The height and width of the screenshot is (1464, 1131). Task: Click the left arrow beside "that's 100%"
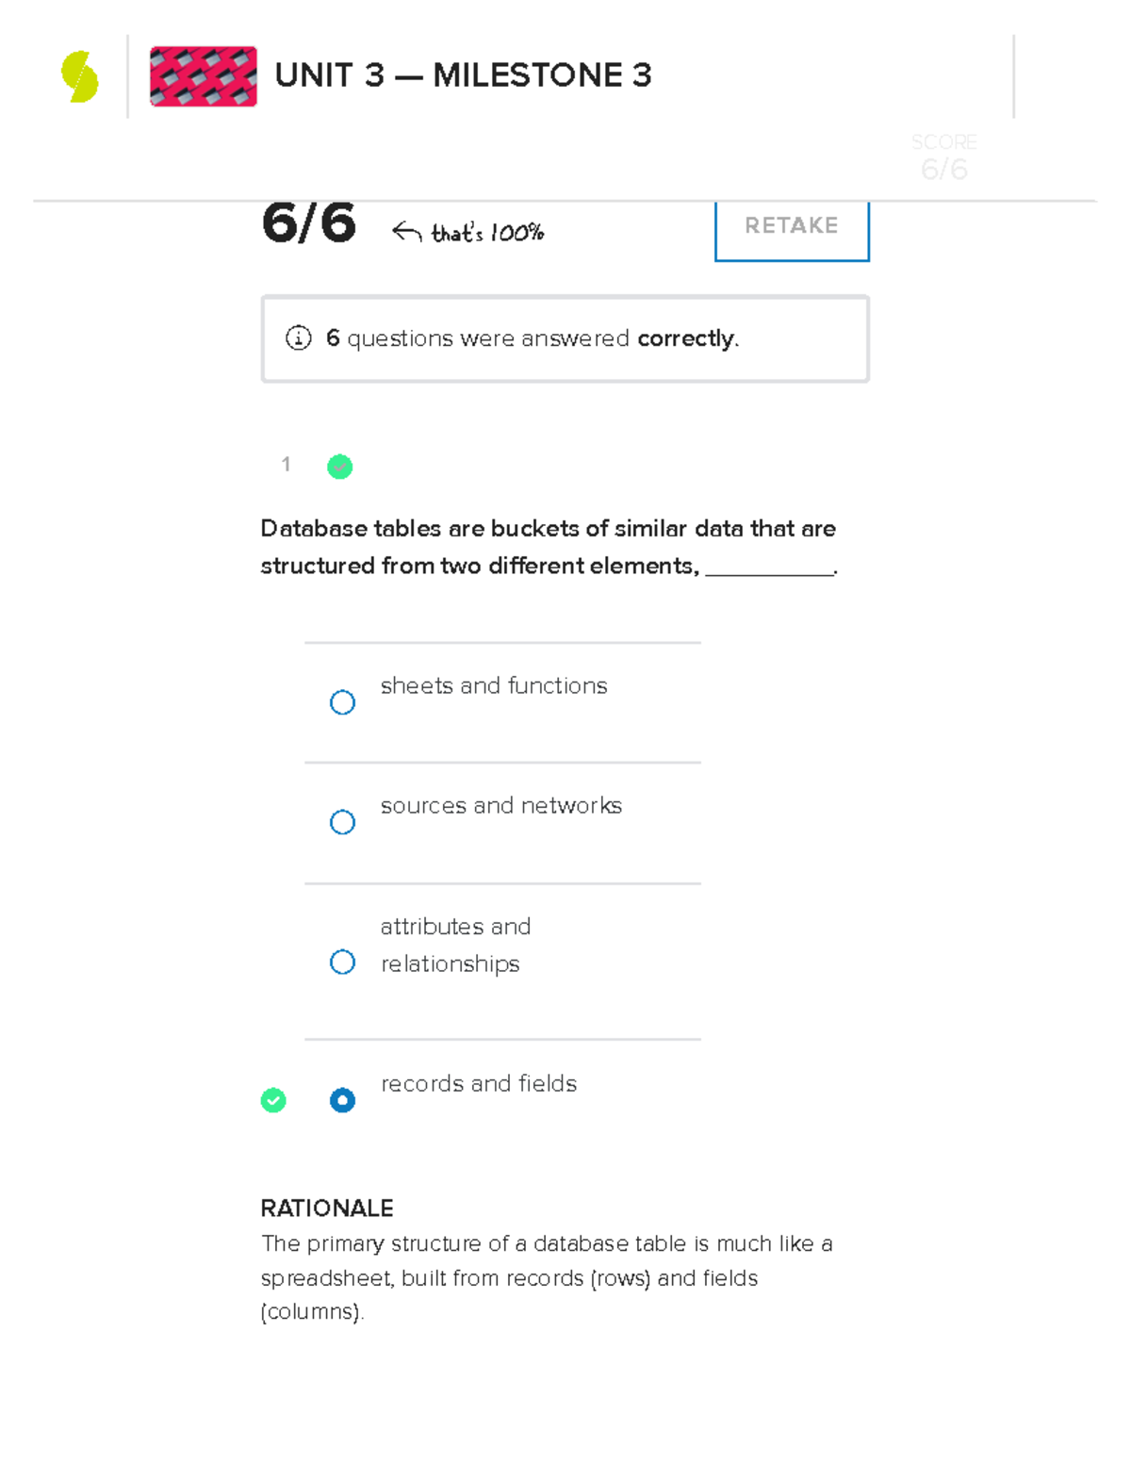click(406, 232)
